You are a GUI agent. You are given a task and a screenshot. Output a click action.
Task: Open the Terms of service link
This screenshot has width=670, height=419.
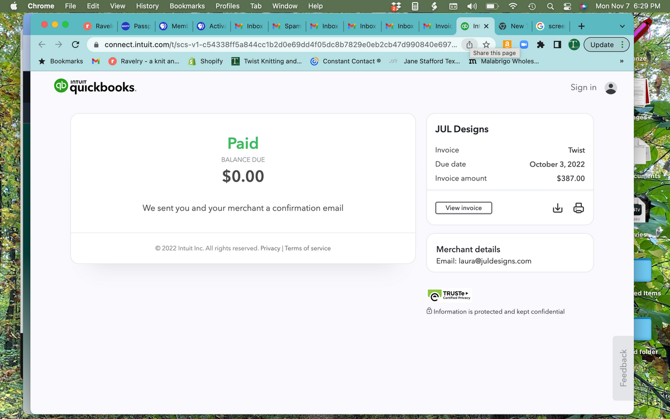click(308, 248)
